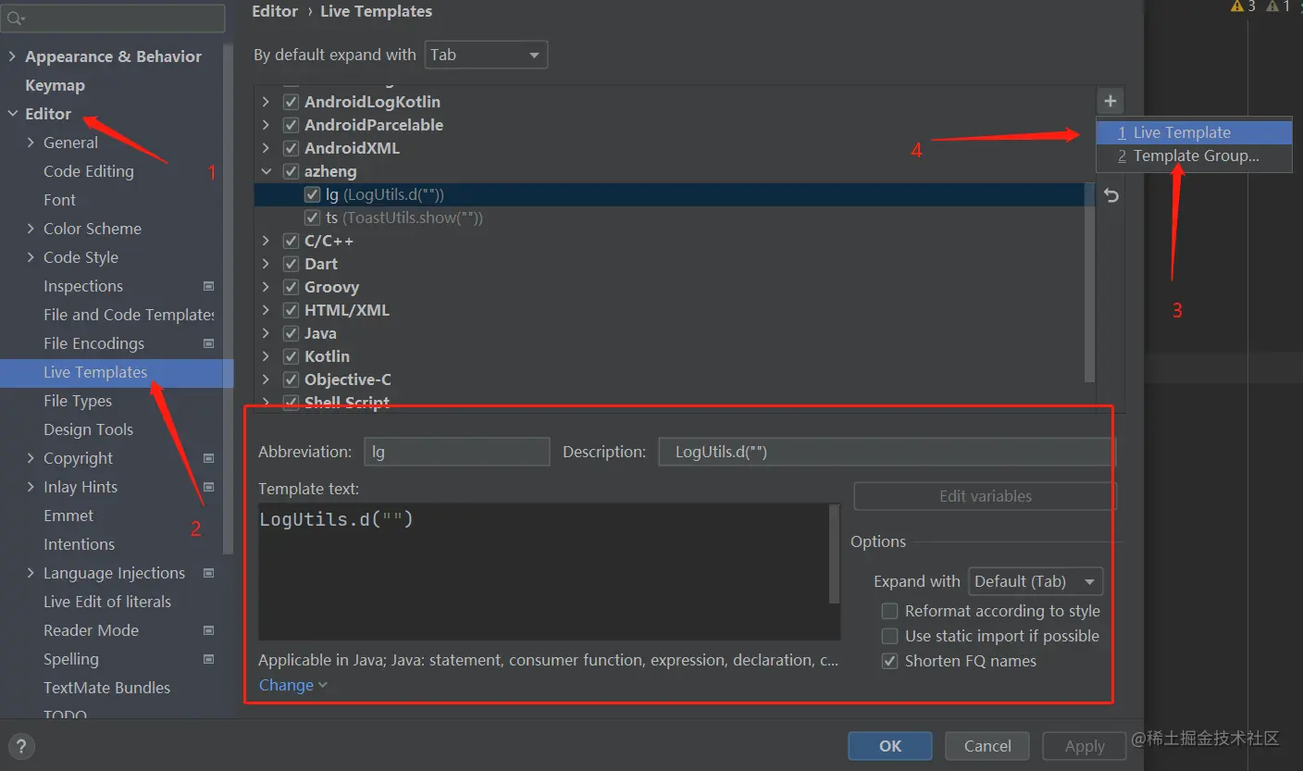Open the Code Editing settings page
Viewport: 1303px width, 771px height.
[89, 171]
